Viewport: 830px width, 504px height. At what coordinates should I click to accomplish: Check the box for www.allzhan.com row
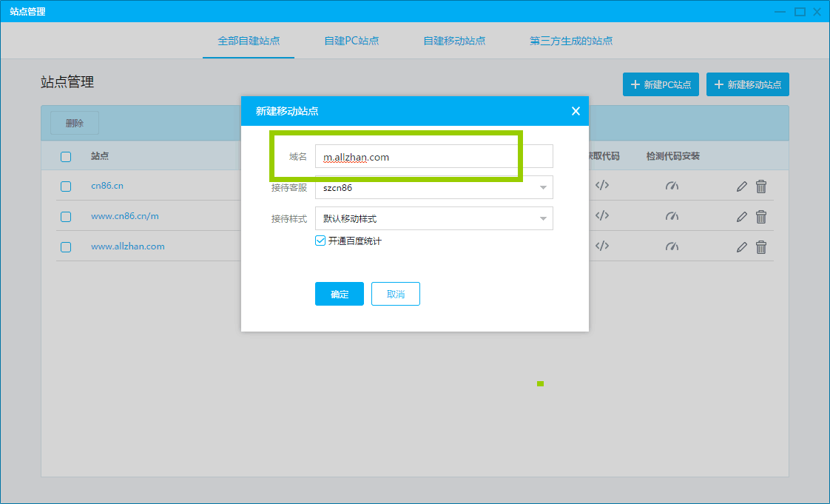(66, 246)
